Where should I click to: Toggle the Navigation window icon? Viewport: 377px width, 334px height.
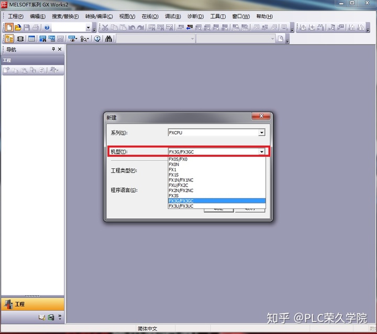click(x=9, y=38)
